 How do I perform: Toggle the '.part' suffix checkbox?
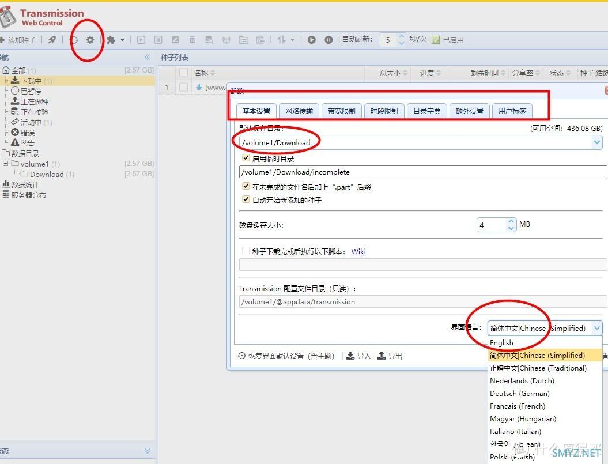tap(246, 186)
